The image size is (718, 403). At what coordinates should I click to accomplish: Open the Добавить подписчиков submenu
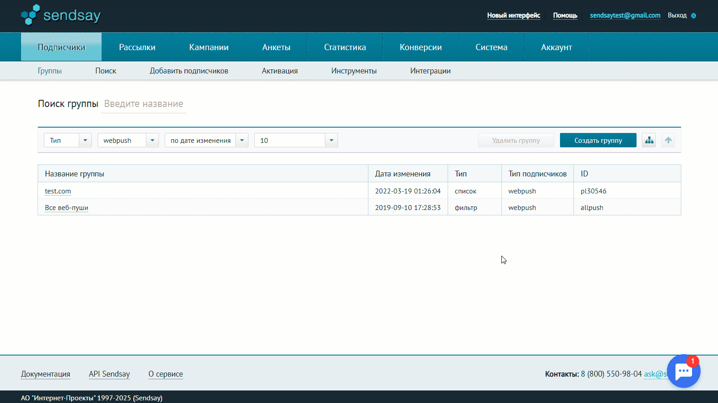[189, 71]
